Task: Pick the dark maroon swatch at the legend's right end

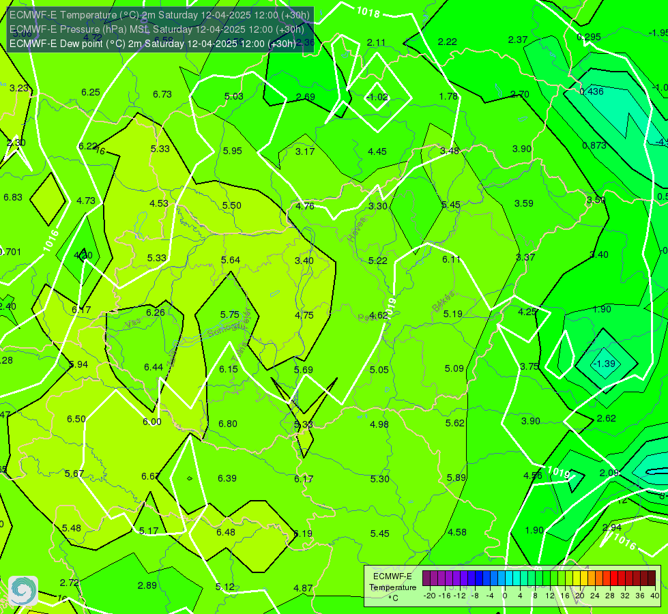Action: click(x=652, y=579)
